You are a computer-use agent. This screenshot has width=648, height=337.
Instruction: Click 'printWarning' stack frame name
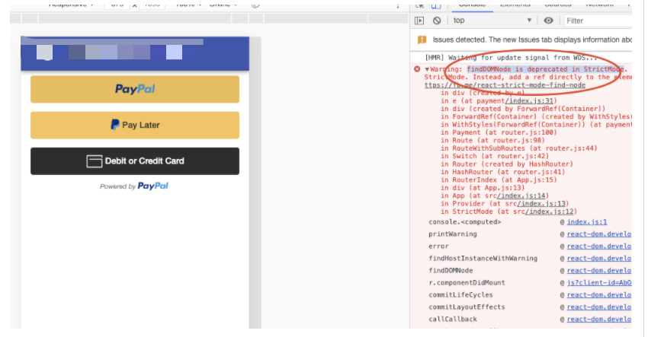[453, 234]
